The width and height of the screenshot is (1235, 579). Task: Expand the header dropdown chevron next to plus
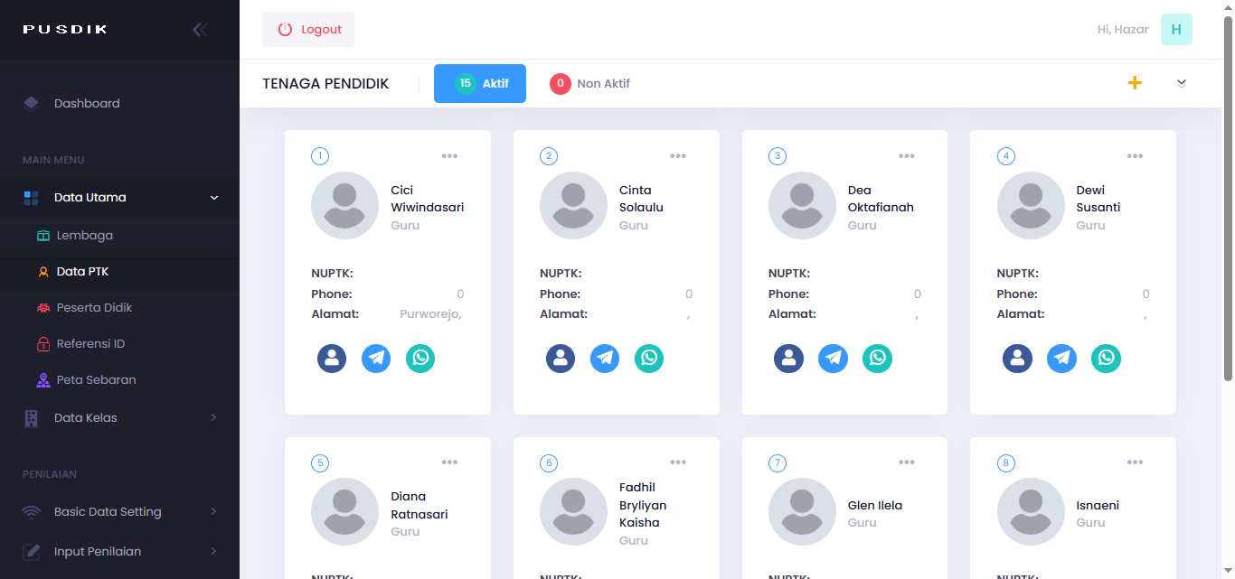(1182, 83)
